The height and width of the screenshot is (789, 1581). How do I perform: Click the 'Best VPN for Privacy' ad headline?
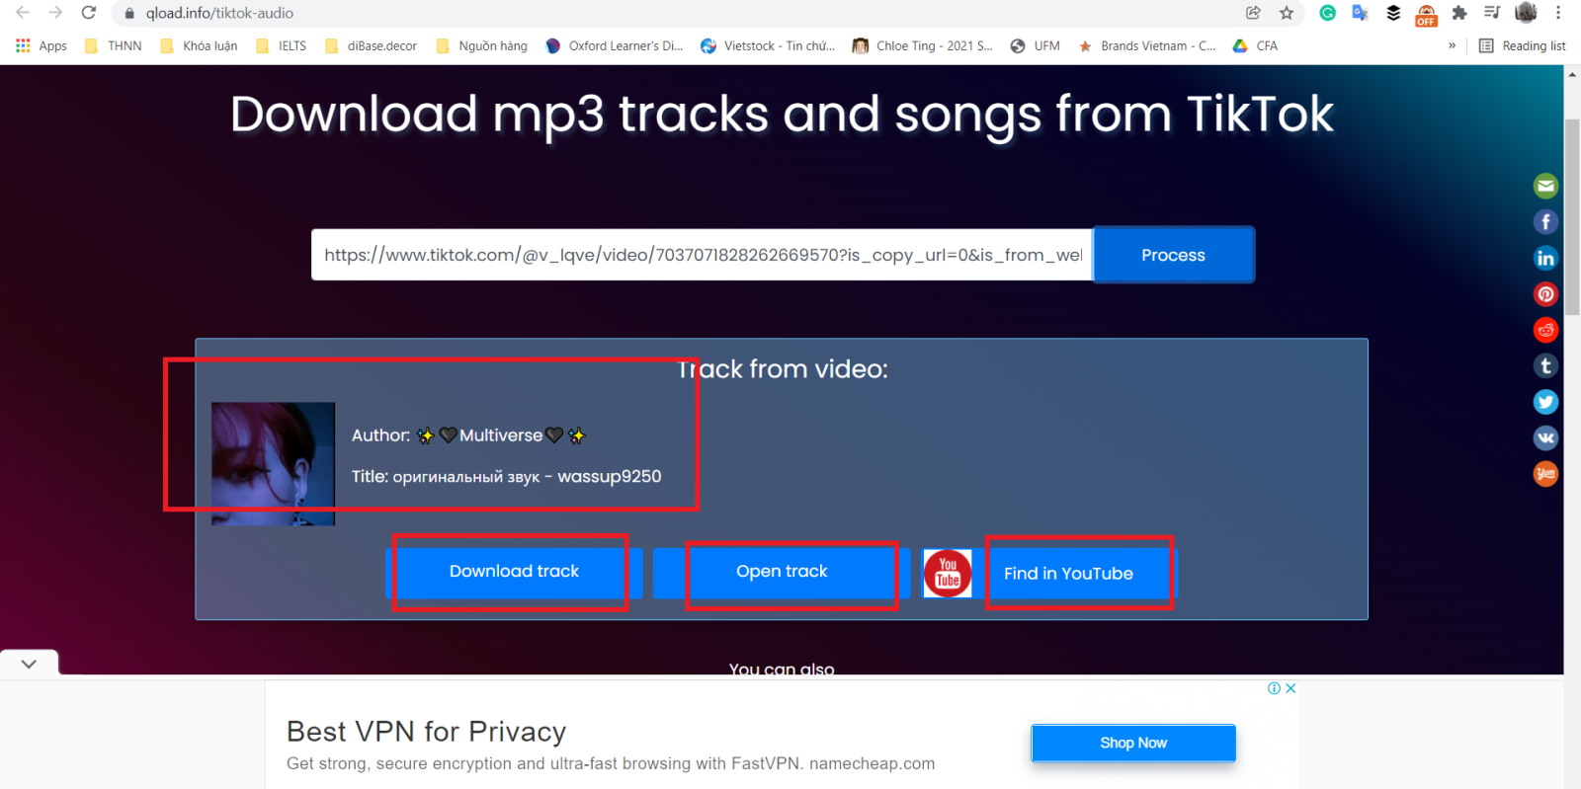click(x=426, y=732)
